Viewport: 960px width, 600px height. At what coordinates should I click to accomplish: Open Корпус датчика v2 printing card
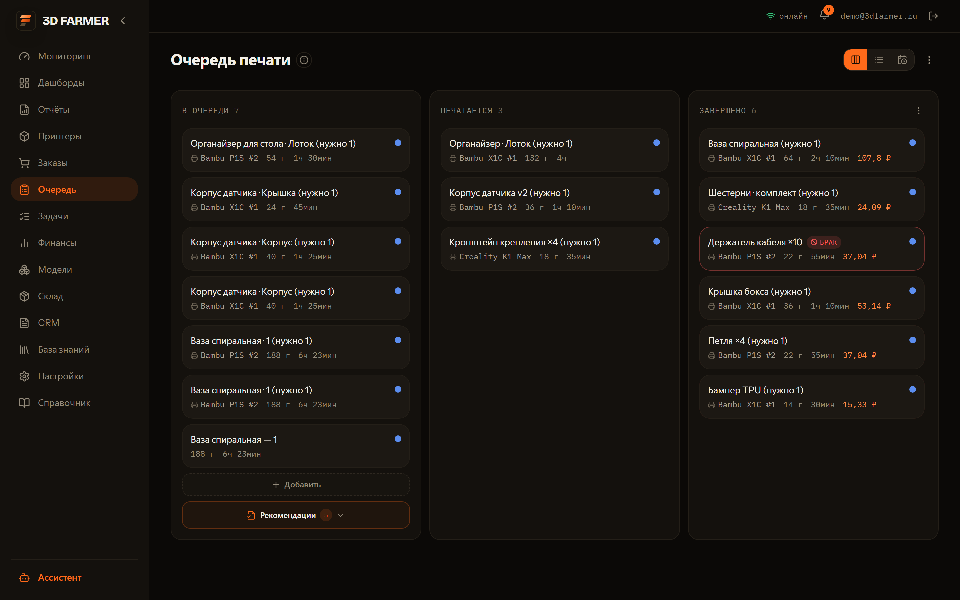coord(555,199)
